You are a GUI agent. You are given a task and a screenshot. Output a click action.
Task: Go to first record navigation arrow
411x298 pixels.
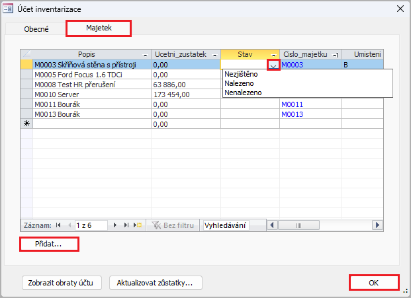(x=58, y=225)
